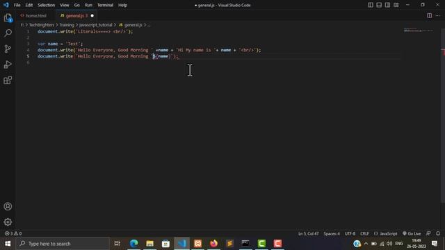Screen dimensions: 445x250
Task: Open the Source Control view
Action: [8, 49]
